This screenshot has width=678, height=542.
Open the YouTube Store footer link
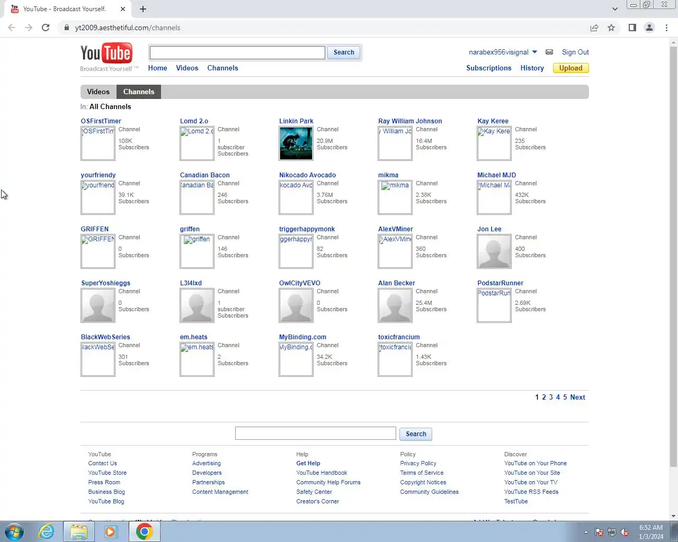coord(108,473)
